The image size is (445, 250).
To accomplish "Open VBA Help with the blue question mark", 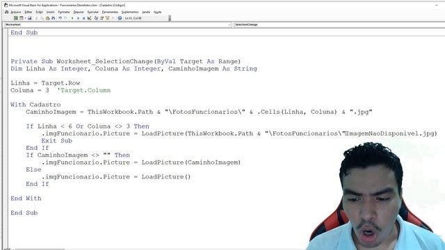I will pos(120,18).
